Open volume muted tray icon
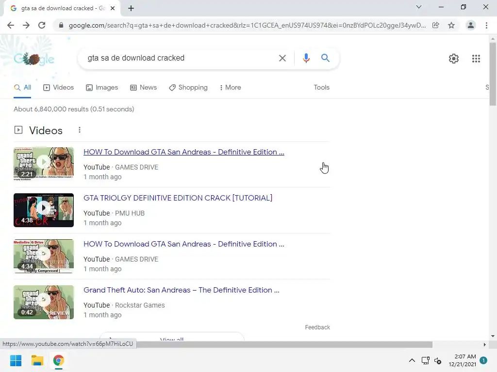The height and width of the screenshot is (372, 497). coord(438,360)
